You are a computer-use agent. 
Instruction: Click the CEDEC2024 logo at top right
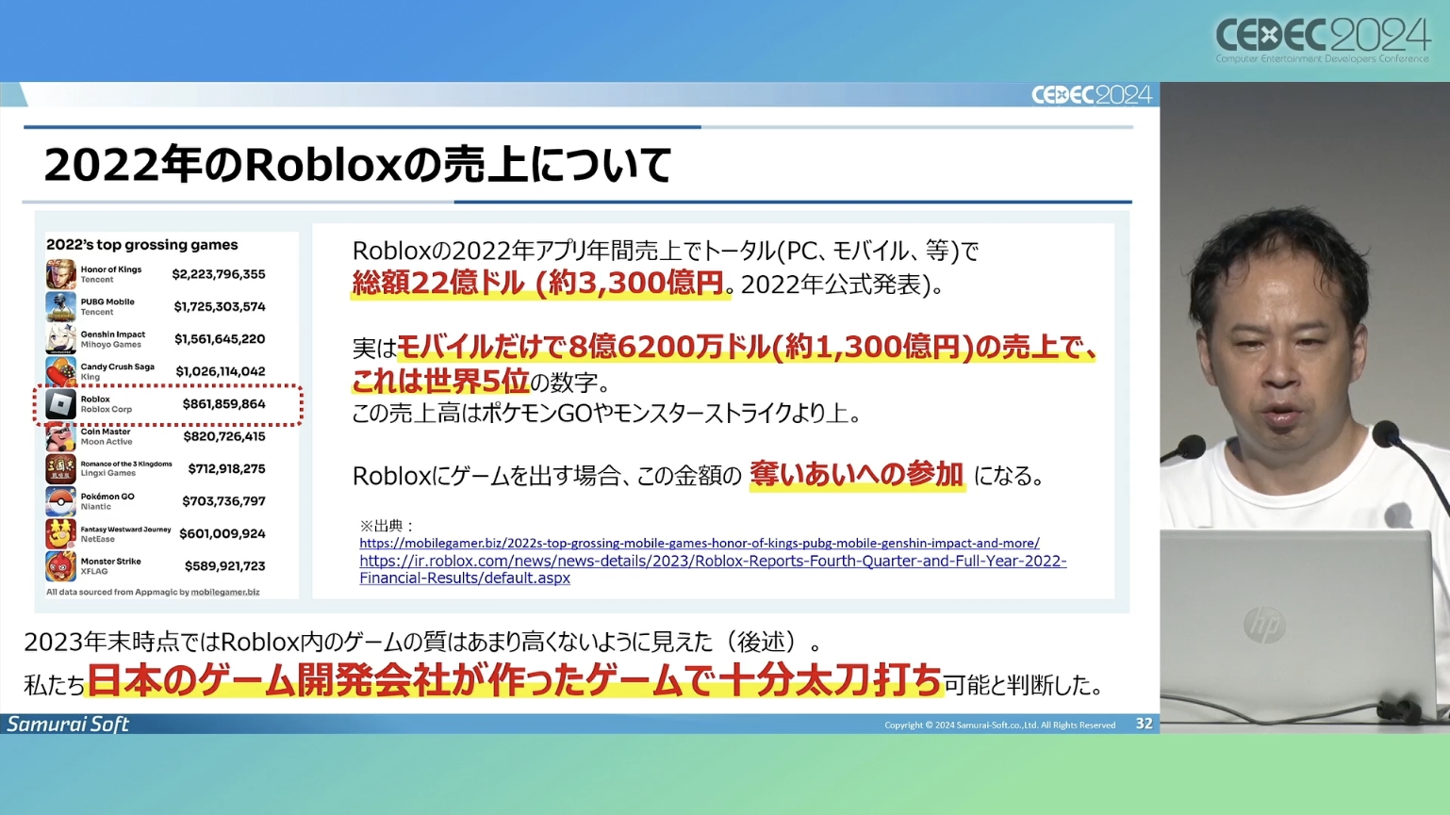[1323, 40]
